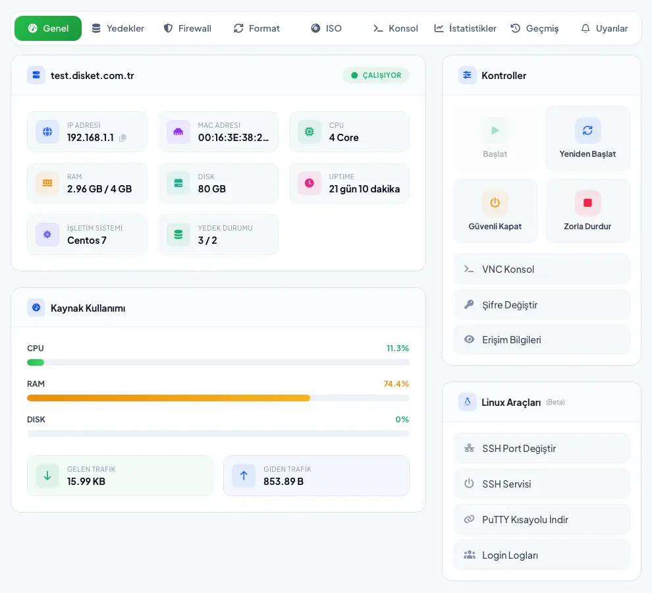This screenshot has height=593, width=652.
Task: Copy the IP address using the copy icon
Action: [x=122, y=138]
